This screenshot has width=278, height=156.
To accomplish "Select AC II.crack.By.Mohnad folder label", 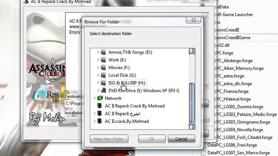I will 127,121.
